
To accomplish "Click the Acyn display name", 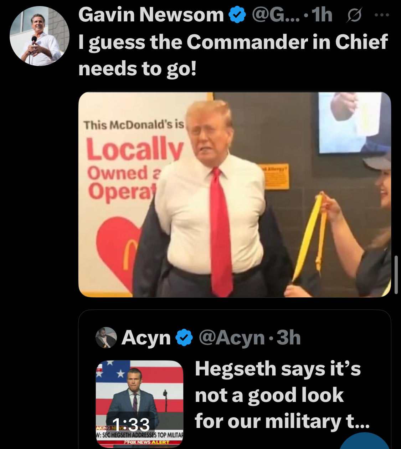I will pos(146,337).
